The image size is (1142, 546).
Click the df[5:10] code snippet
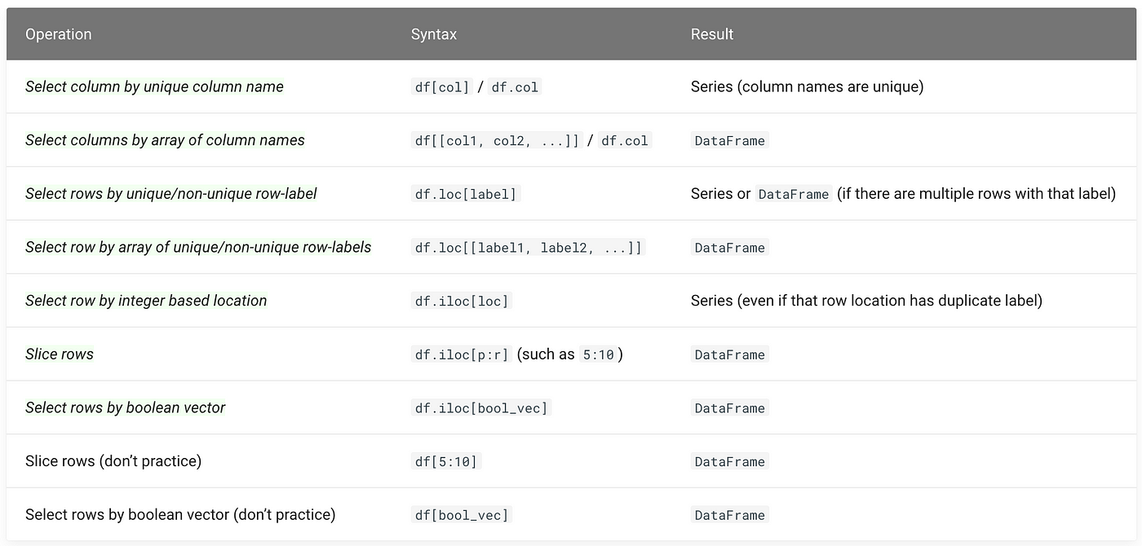tap(446, 462)
